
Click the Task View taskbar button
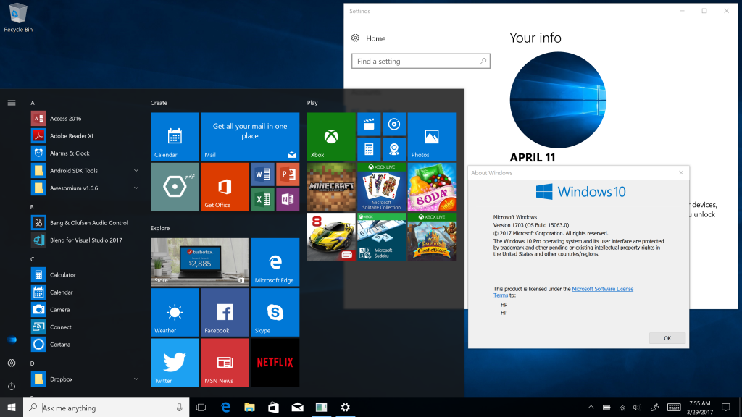201,408
